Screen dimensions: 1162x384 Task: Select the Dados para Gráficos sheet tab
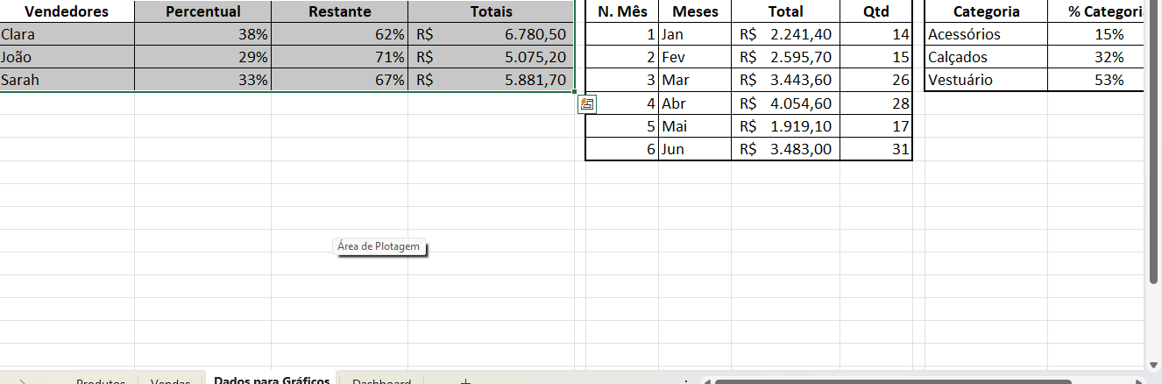[272, 380]
